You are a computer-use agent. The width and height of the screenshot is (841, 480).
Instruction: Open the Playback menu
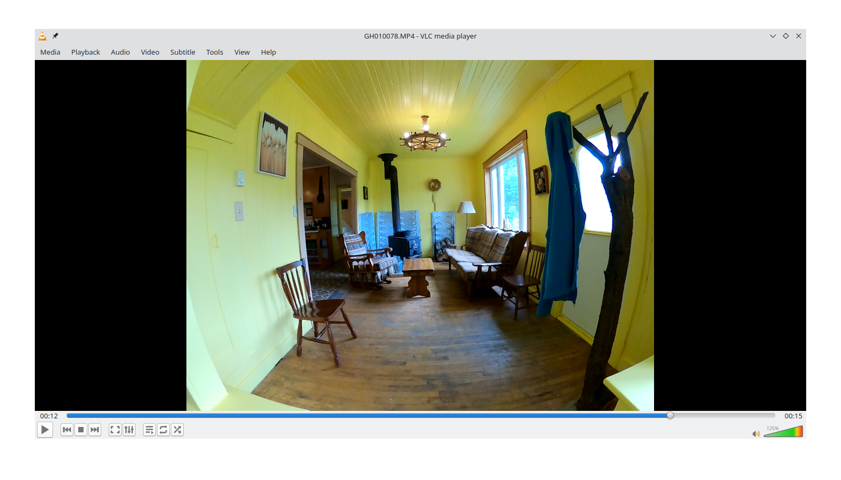tap(86, 52)
